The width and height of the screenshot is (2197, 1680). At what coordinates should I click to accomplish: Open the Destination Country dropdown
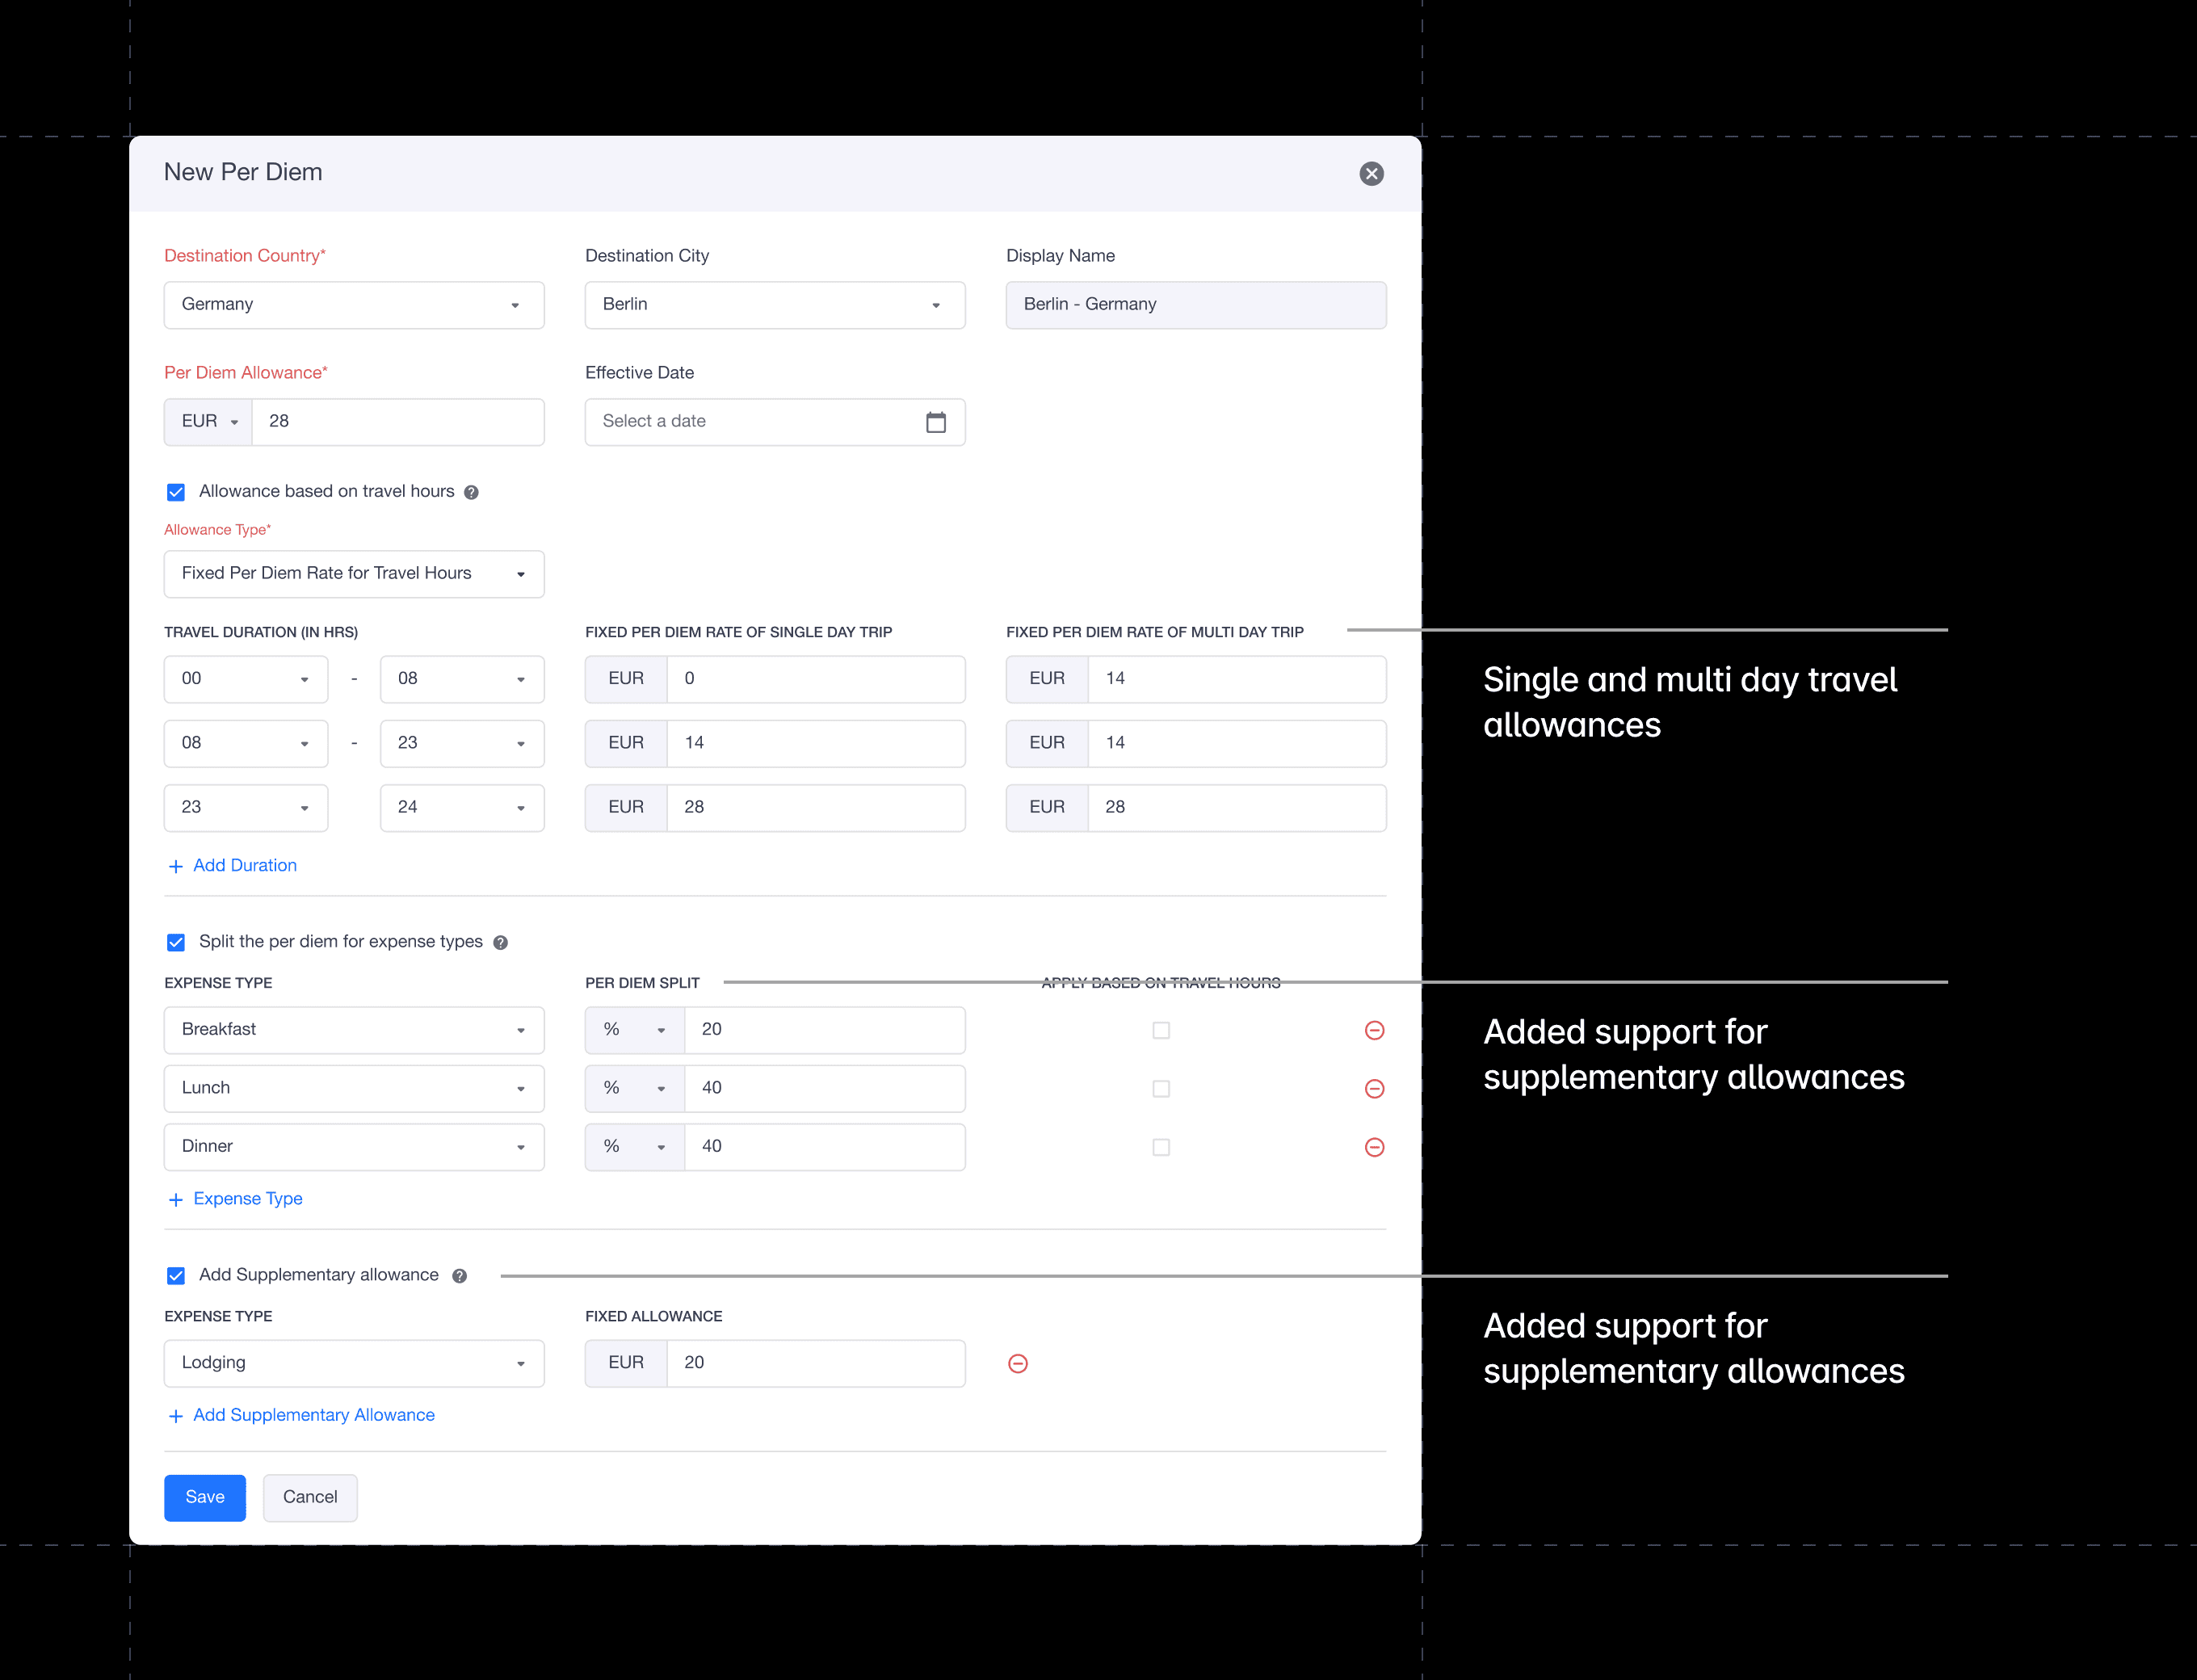point(354,305)
